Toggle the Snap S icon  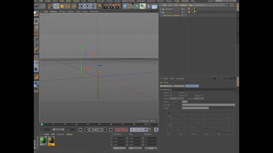coord(36,69)
